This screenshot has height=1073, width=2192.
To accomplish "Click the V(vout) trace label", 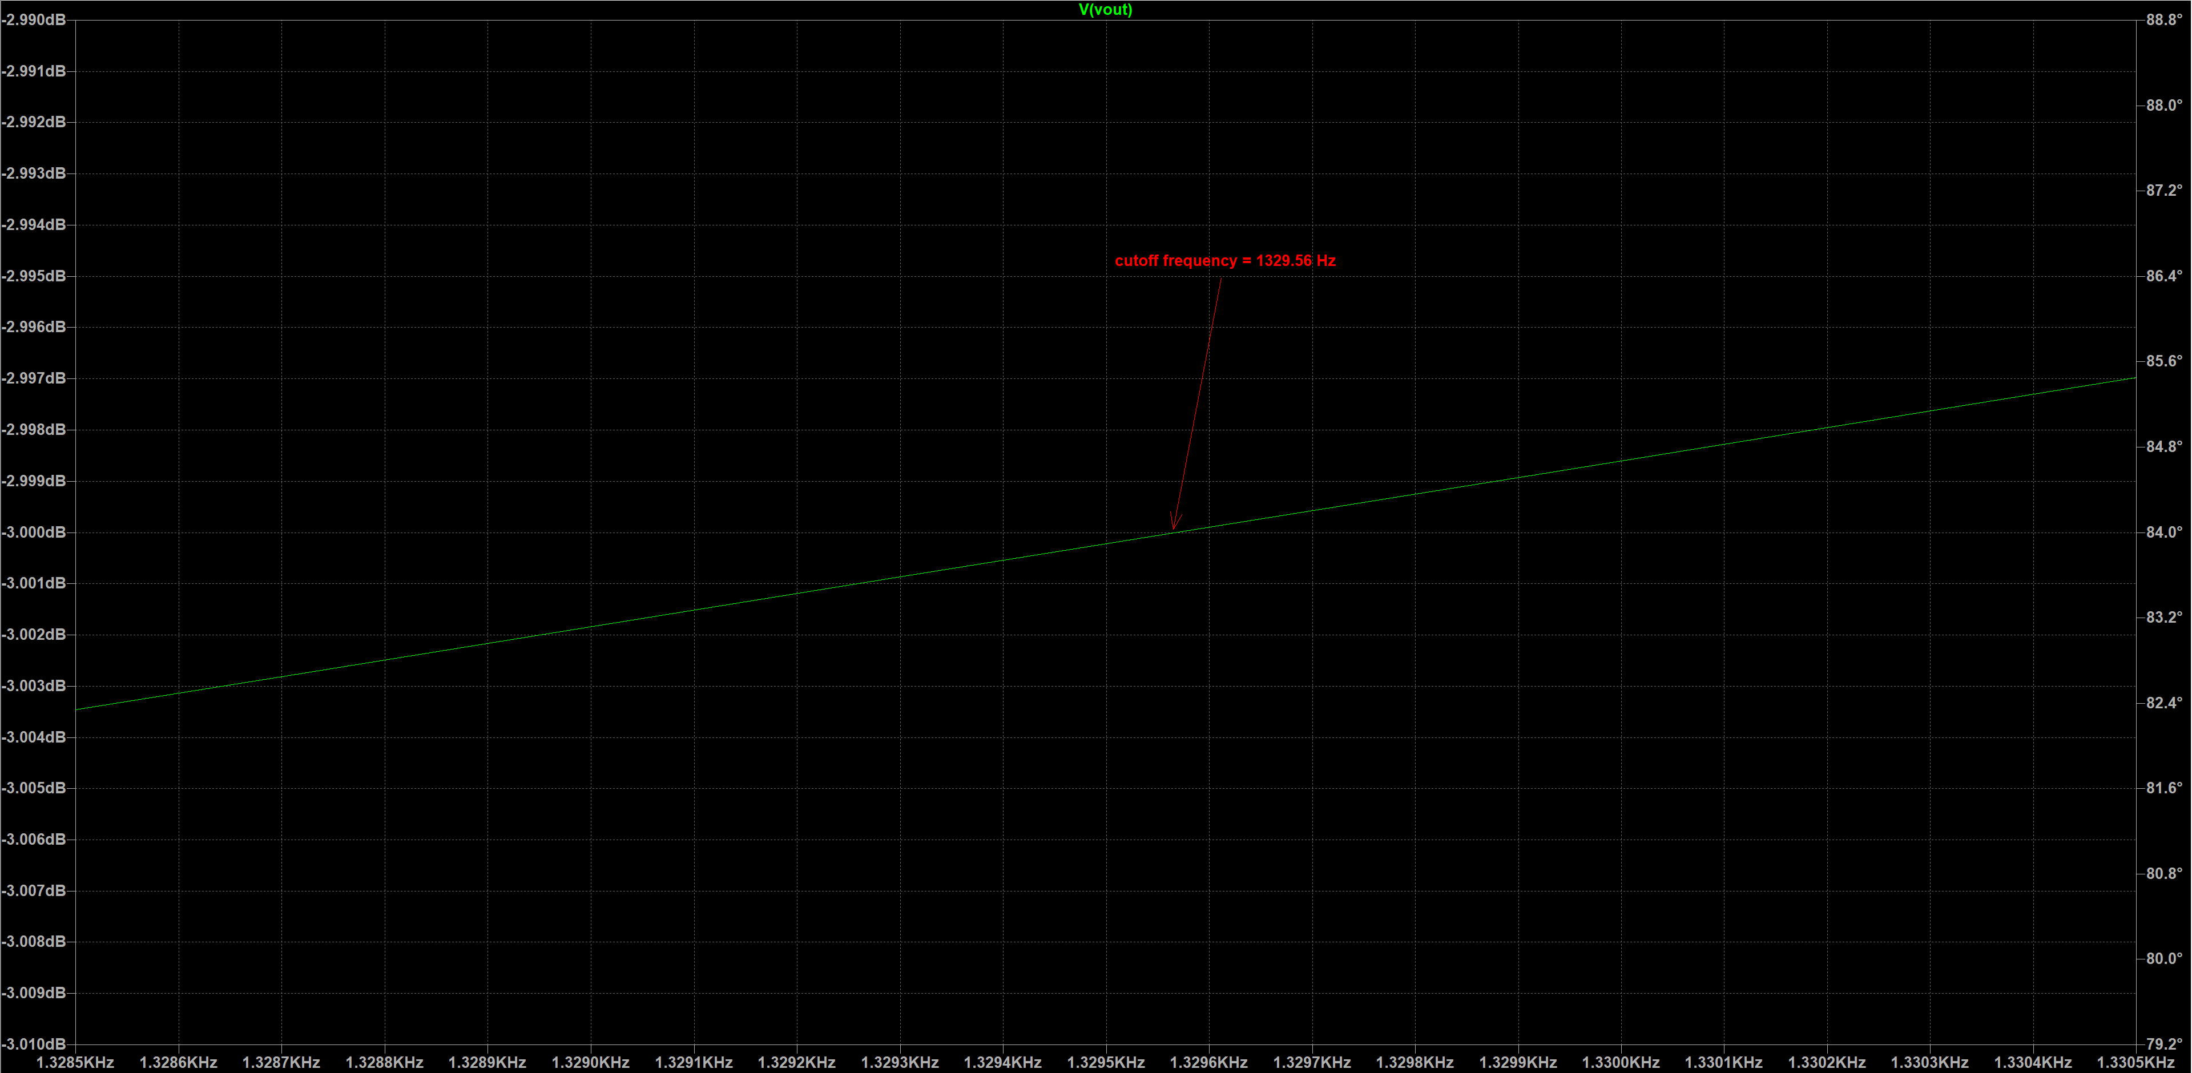I will tap(1105, 10).
